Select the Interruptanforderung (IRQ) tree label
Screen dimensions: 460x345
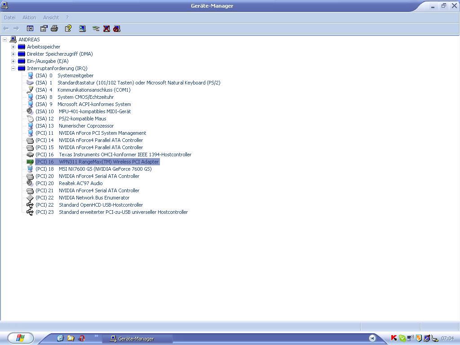coord(57,68)
